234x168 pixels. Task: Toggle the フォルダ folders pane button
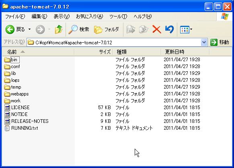click(x=107, y=29)
